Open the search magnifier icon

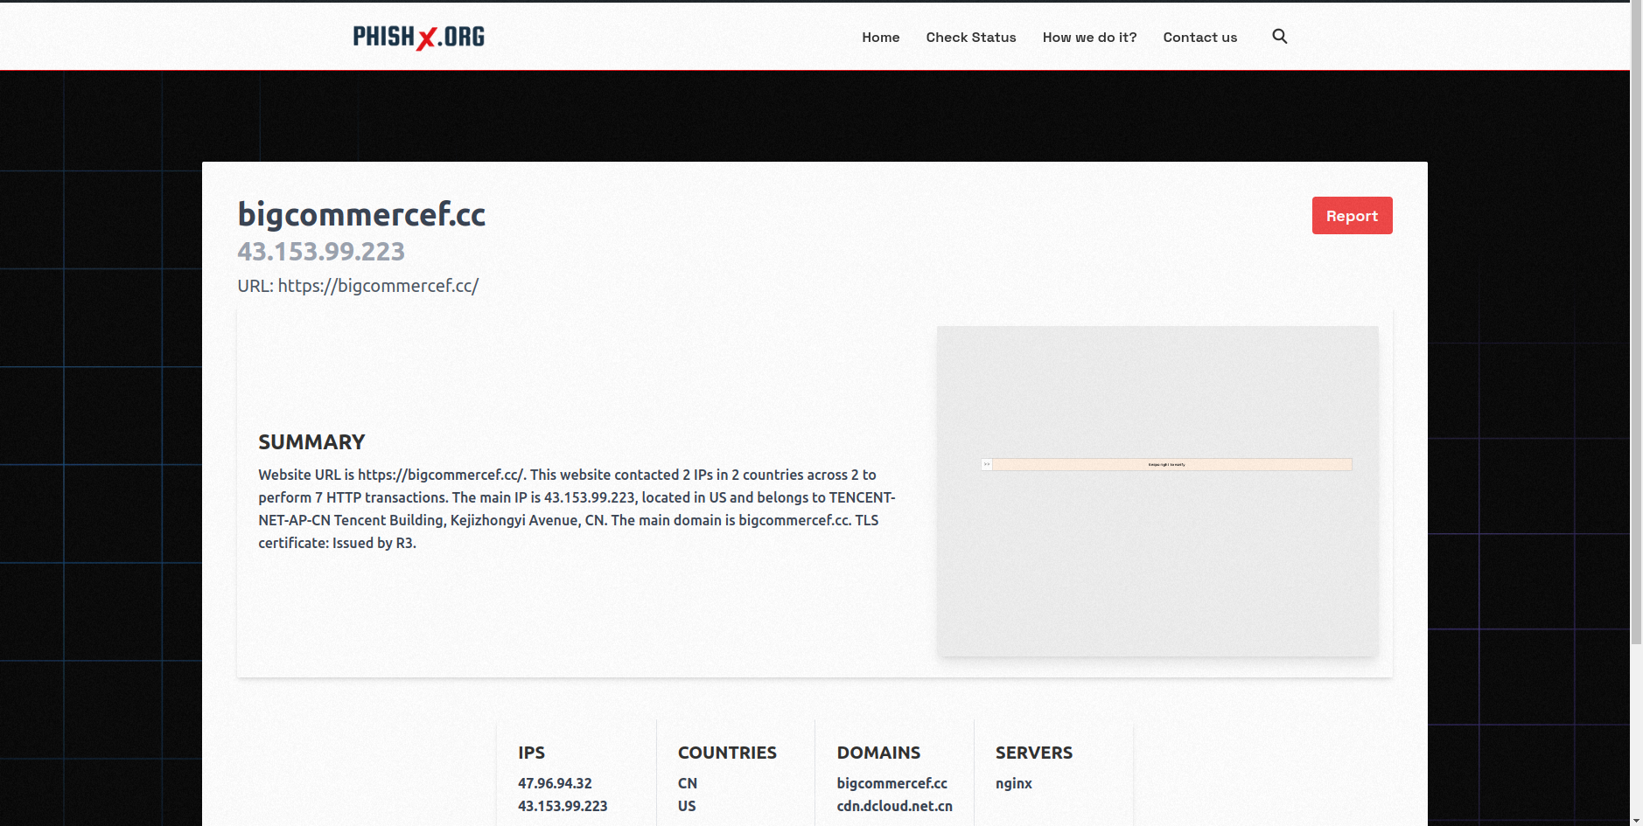pyautogui.click(x=1279, y=37)
